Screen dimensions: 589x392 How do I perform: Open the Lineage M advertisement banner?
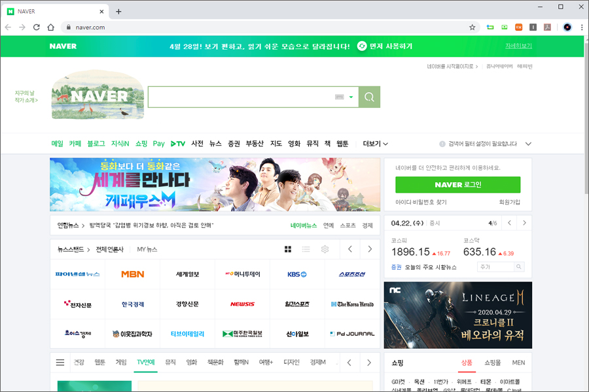[458, 315]
